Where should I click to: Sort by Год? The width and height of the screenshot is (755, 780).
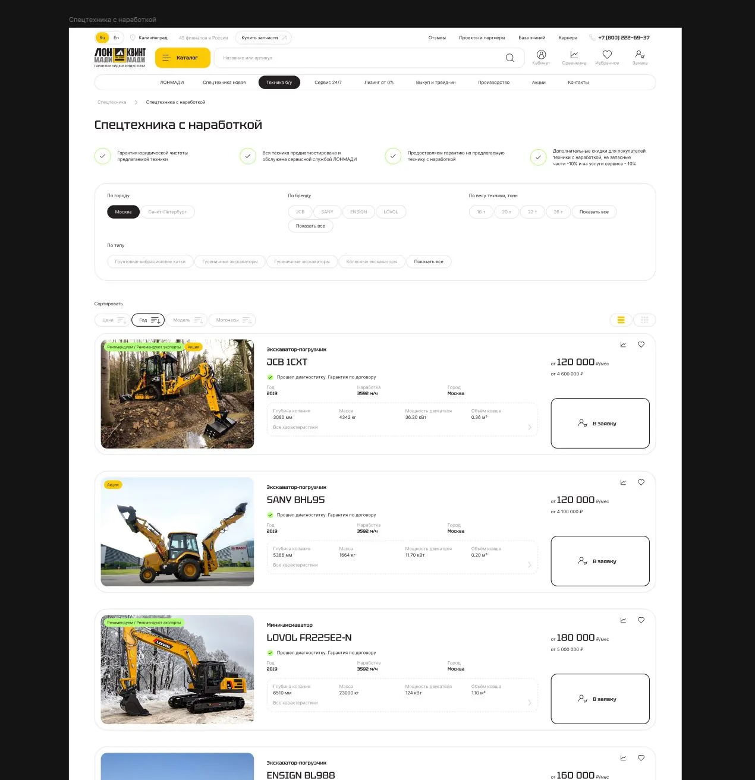148,320
